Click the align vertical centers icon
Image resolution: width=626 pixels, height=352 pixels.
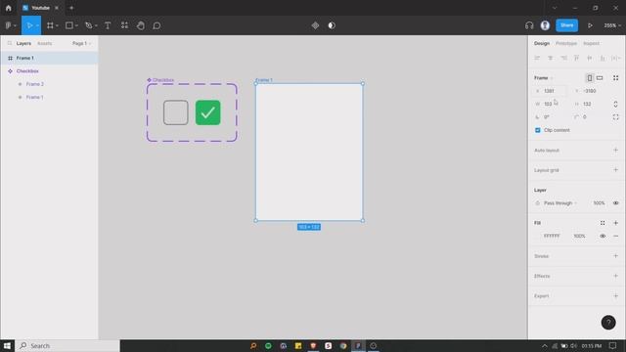590,58
